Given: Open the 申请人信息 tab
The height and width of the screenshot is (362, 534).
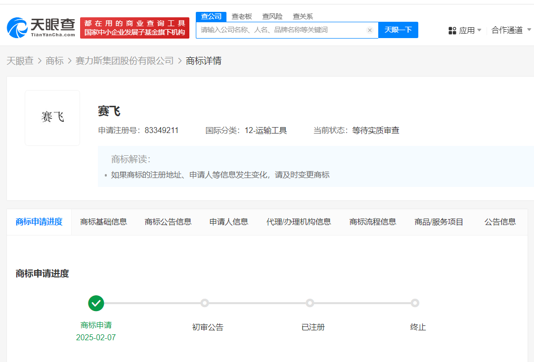Looking at the screenshot, I should 228,222.
